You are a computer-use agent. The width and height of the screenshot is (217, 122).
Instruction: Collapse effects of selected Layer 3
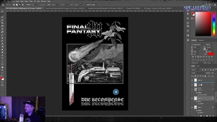(214, 99)
